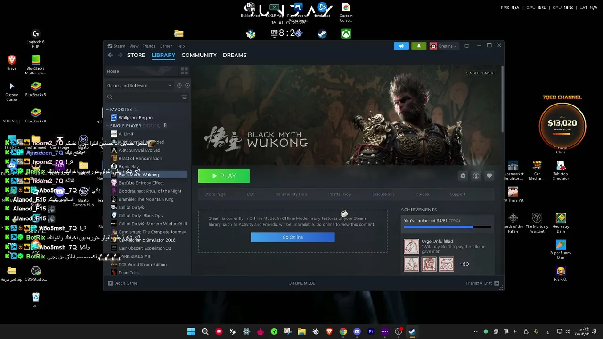The width and height of the screenshot is (603, 339).
Task: Show hidden system tray icons
Action: pos(475,331)
